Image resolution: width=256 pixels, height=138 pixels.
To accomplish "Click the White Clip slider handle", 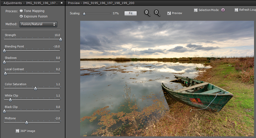I will (x=10, y=100).
